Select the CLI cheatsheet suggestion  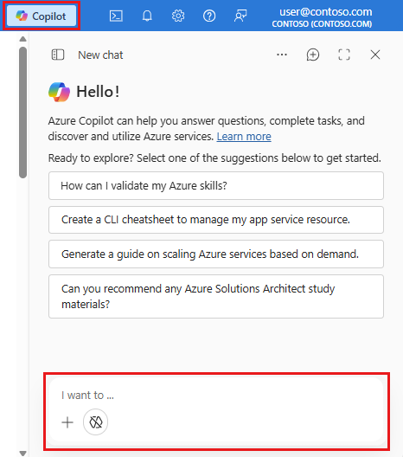216,220
